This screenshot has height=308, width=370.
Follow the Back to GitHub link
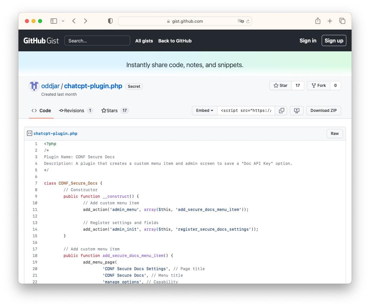(x=175, y=41)
